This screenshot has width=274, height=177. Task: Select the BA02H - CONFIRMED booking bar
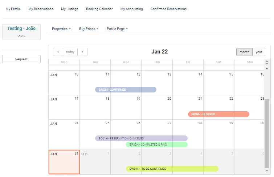tap(126, 90)
